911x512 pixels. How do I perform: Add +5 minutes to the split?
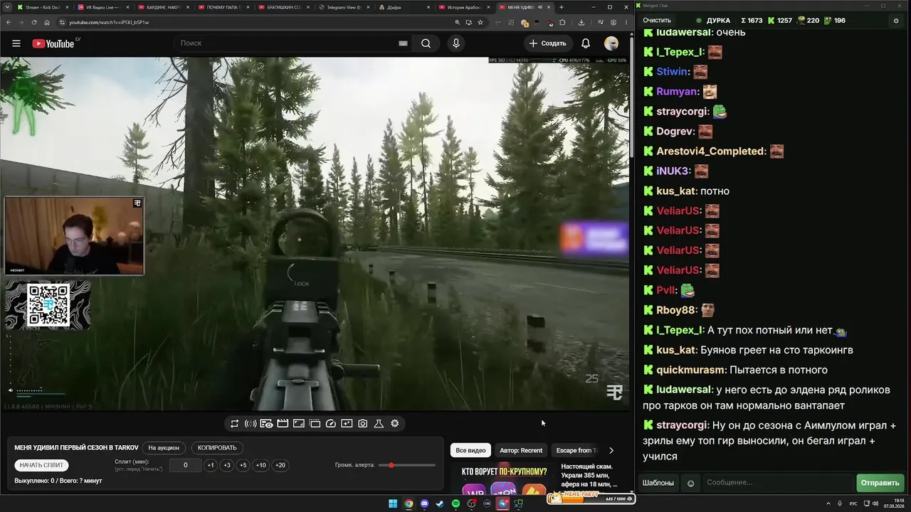click(243, 465)
